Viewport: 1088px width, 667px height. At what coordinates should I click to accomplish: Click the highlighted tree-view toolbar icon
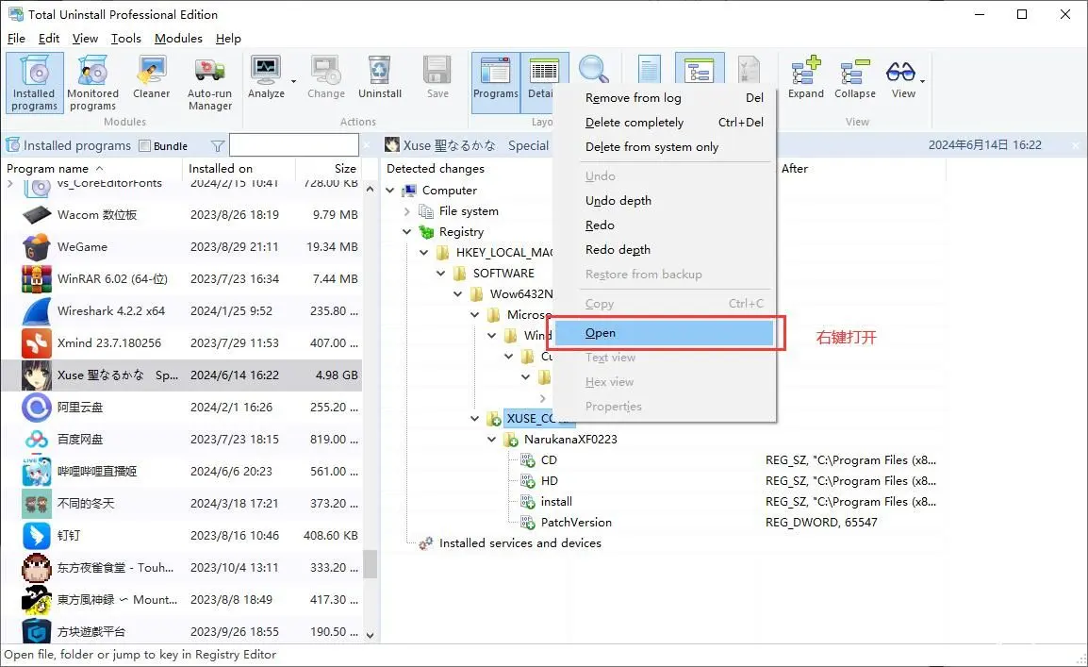700,70
